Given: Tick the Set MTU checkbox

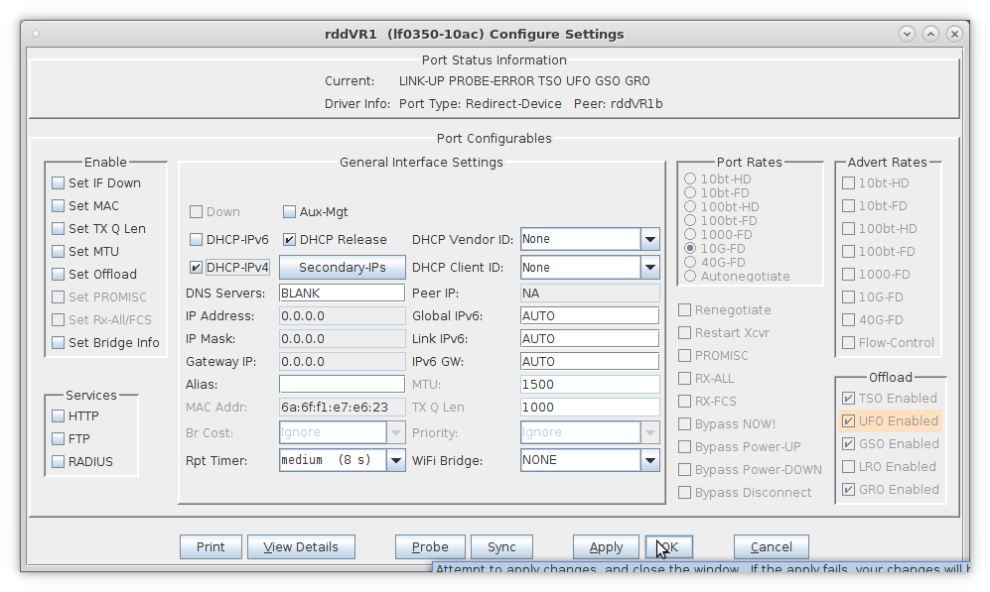Looking at the screenshot, I should pyautogui.click(x=59, y=252).
